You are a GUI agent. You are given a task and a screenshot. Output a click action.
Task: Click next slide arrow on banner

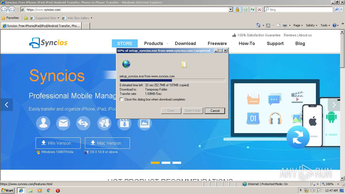click(x=334, y=105)
